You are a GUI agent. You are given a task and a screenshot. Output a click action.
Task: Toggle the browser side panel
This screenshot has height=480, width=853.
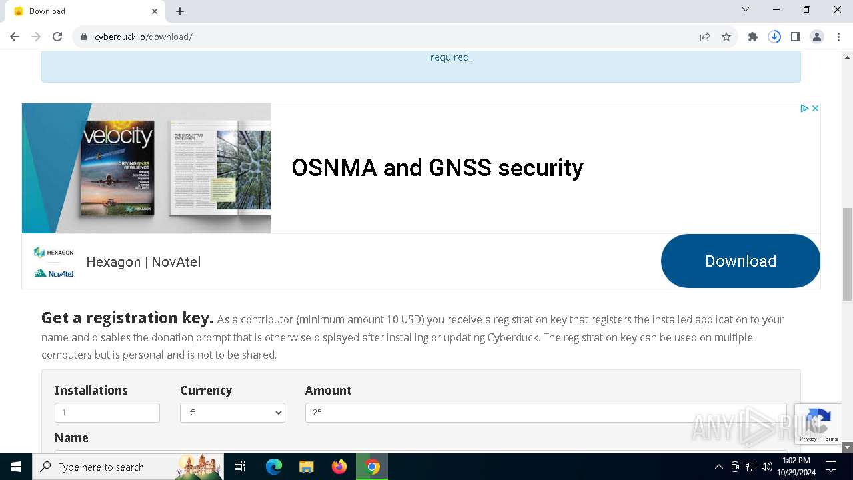pos(796,37)
